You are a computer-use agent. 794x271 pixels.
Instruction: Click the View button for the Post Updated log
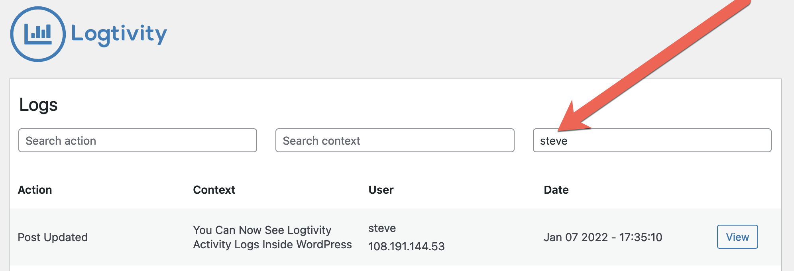click(x=737, y=237)
